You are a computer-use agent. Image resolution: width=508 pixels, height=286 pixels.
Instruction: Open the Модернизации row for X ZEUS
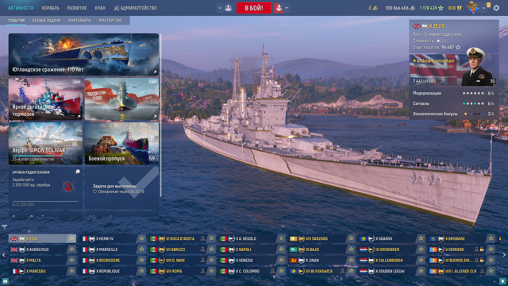tap(453, 93)
